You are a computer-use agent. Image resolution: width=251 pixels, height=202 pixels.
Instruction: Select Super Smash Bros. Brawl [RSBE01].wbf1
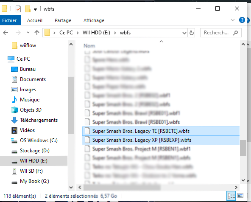coord(136,113)
